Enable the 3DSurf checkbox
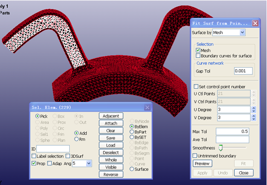The width and height of the screenshot is (267, 185). pyautogui.click(x=68, y=156)
